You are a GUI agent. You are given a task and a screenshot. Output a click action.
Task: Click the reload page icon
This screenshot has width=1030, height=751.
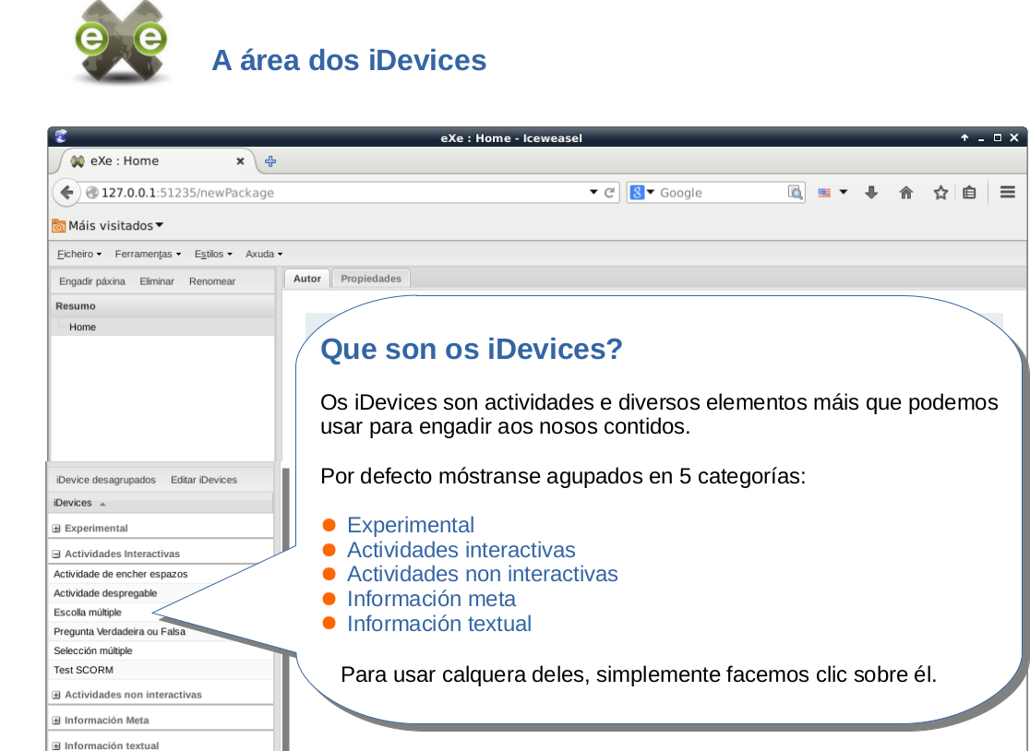point(609,193)
